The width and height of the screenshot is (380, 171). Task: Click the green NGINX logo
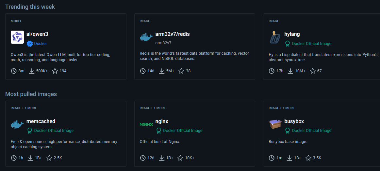click(146, 124)
